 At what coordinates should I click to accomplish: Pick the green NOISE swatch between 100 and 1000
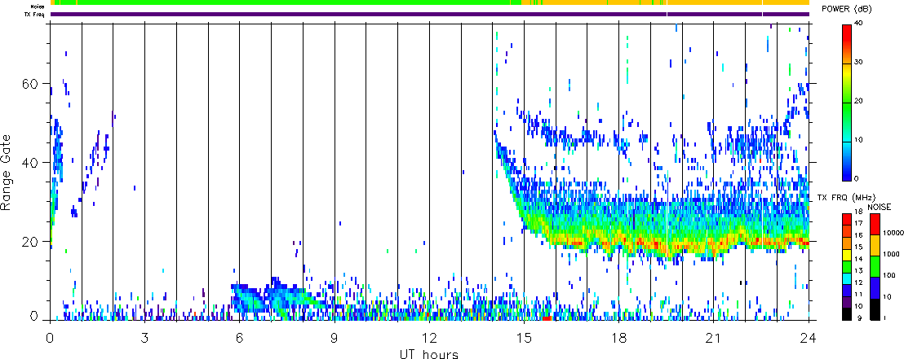(875, 266)
